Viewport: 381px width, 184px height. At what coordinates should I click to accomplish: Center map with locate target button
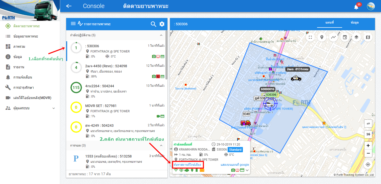pyautogui.click(x=368, y=164)
